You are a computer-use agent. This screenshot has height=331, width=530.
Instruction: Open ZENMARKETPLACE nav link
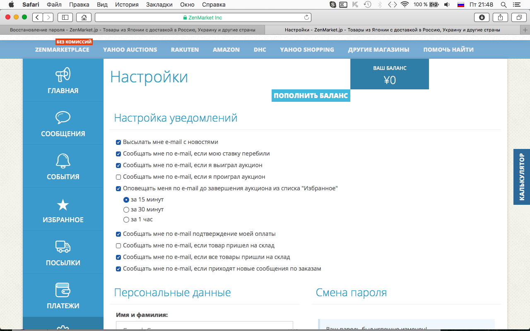[62, 50]
